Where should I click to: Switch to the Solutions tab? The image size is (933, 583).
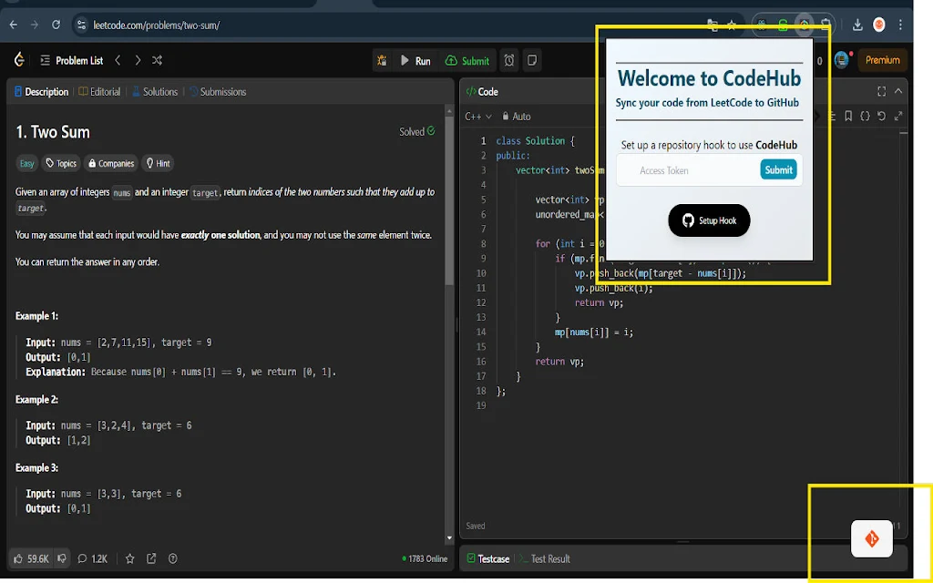coord(155,92)
